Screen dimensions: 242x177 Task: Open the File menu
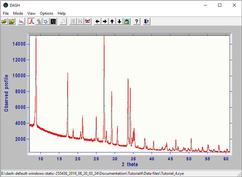pyautogui.click(x=6, y=13)
